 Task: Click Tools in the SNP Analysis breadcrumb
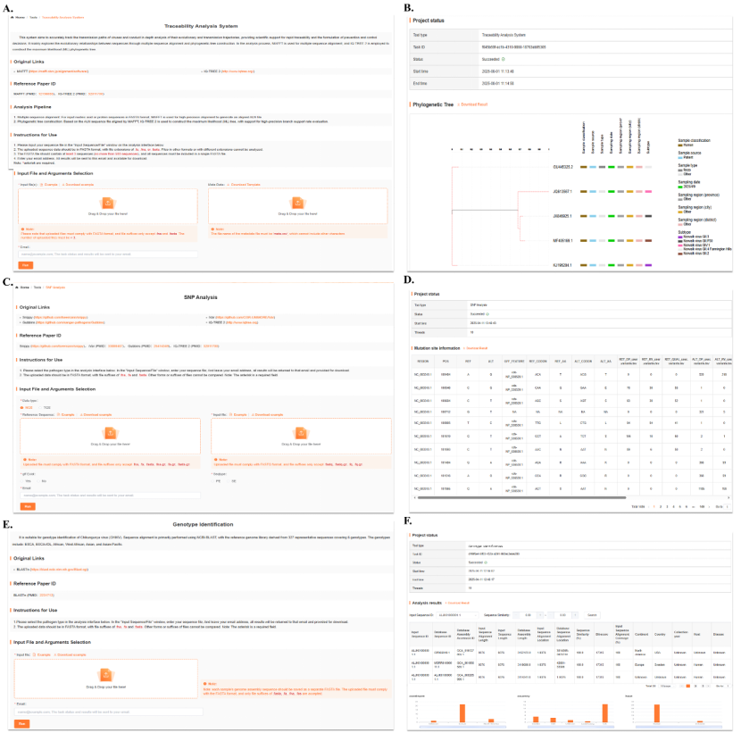[37, 287]
